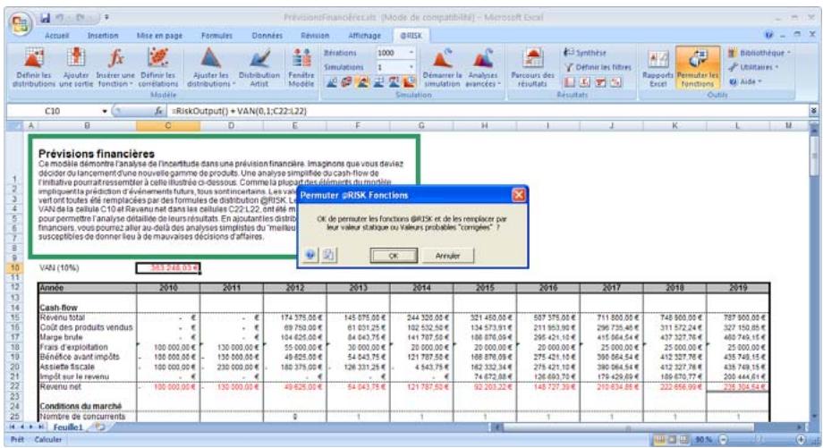Click the zoom out minus button

[723, 440]
